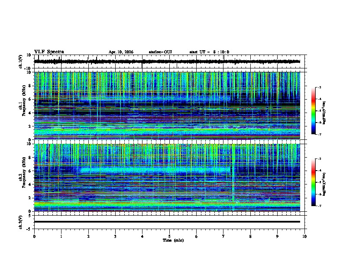The height and width of the screenshot is (265, 343).
Task: Click the flat ch.3 voltage trace
Action: coord(167,222)
